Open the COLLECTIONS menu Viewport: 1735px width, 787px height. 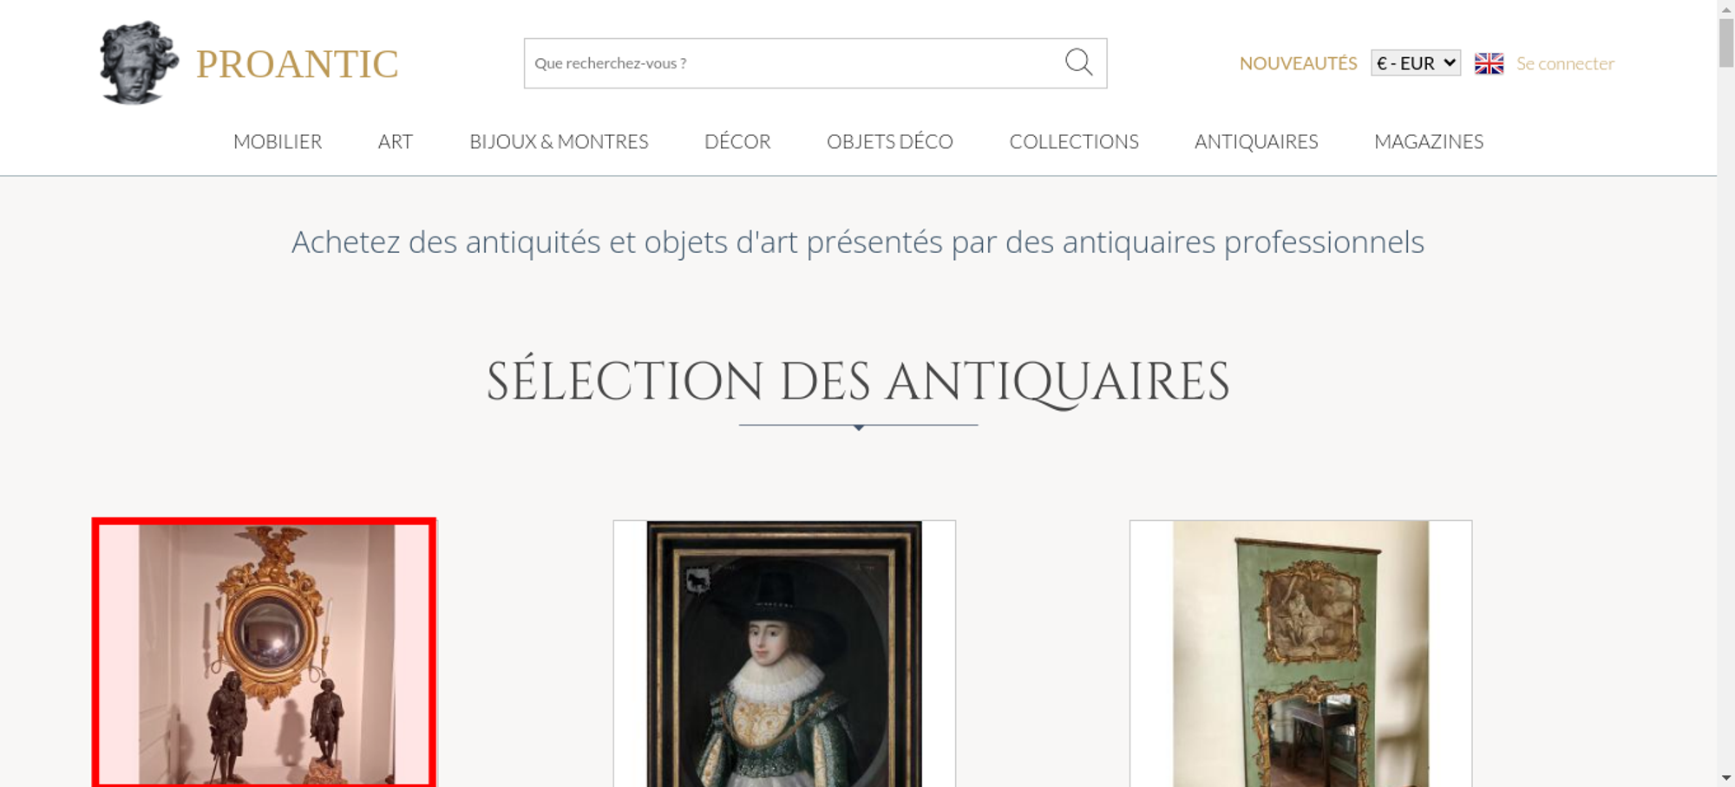[x=1074, y=141]
